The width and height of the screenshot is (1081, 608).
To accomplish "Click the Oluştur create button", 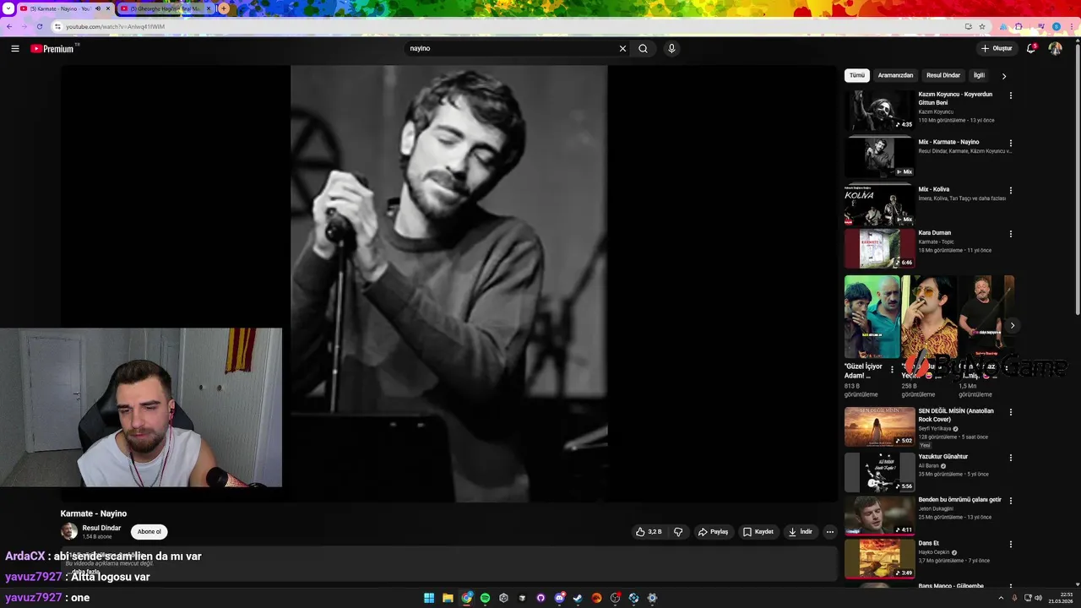I will pyautogui.click(x=997, y=48).
